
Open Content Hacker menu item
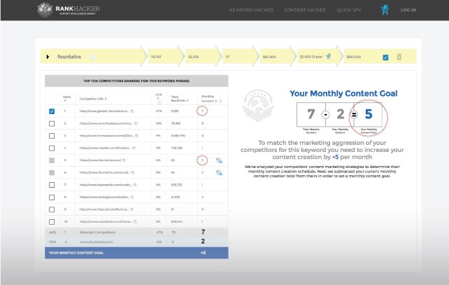[x=305, y=10]
